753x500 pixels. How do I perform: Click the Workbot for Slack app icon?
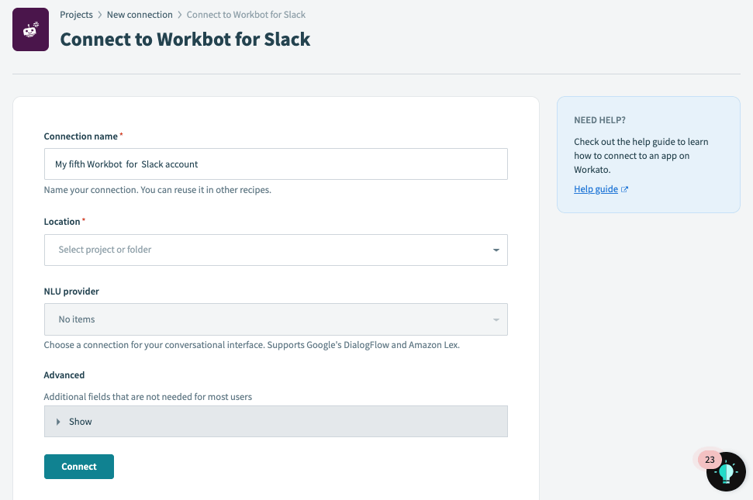tap(31, 29)
